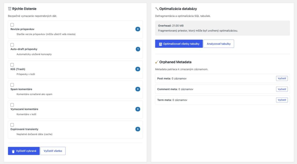Click the Kôš (Trash) label
The height and width of the screenshot is (164, 297).
(18, 69)
